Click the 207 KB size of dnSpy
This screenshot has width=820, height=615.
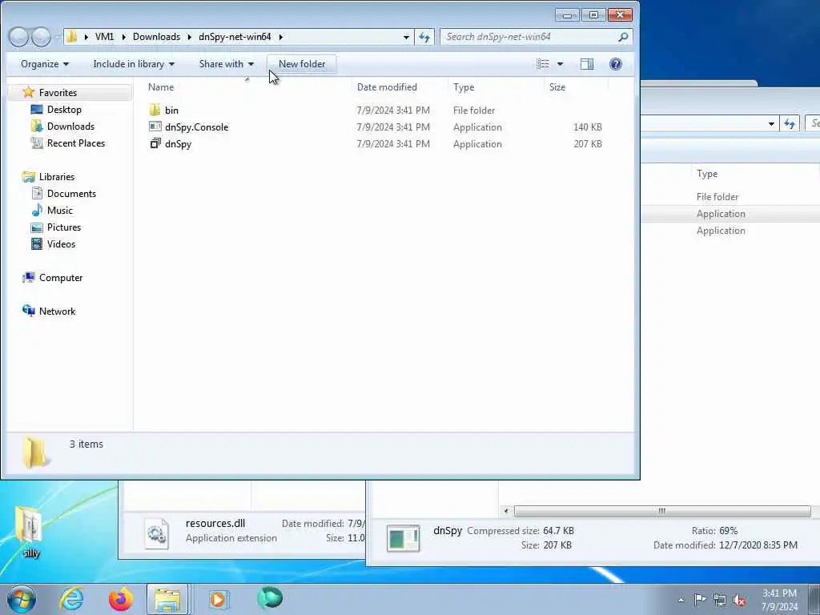587,143
